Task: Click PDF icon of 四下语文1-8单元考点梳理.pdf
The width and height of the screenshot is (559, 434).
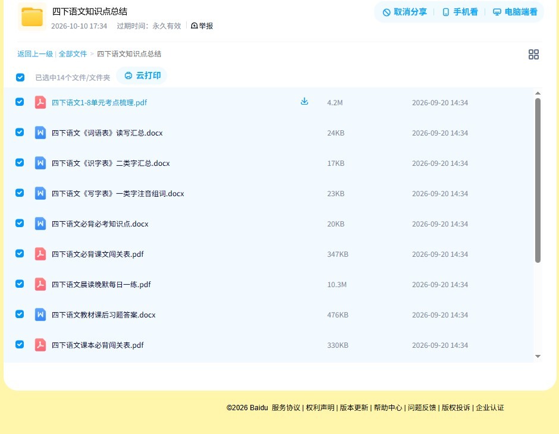Action: (x=40, y=102)
